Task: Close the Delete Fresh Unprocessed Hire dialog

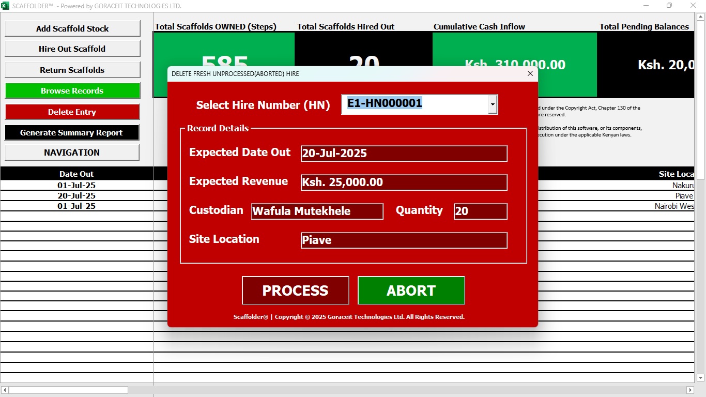Action: [x=530, y=74]
